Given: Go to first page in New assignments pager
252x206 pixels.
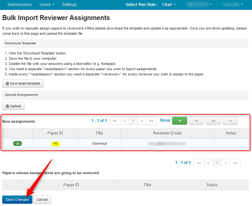Looking at the screenshot, I should (115, 121).
